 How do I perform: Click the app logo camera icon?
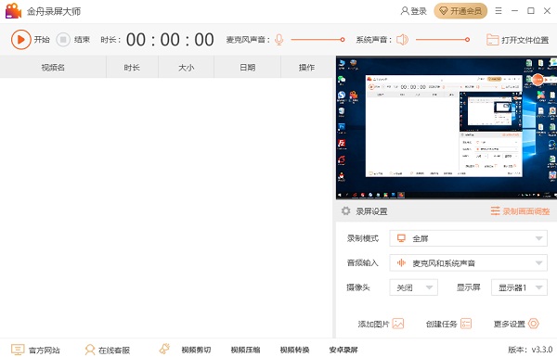pos(13,10)
